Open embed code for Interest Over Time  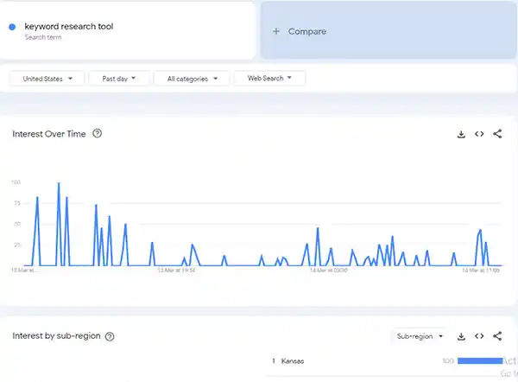(479, 134)
